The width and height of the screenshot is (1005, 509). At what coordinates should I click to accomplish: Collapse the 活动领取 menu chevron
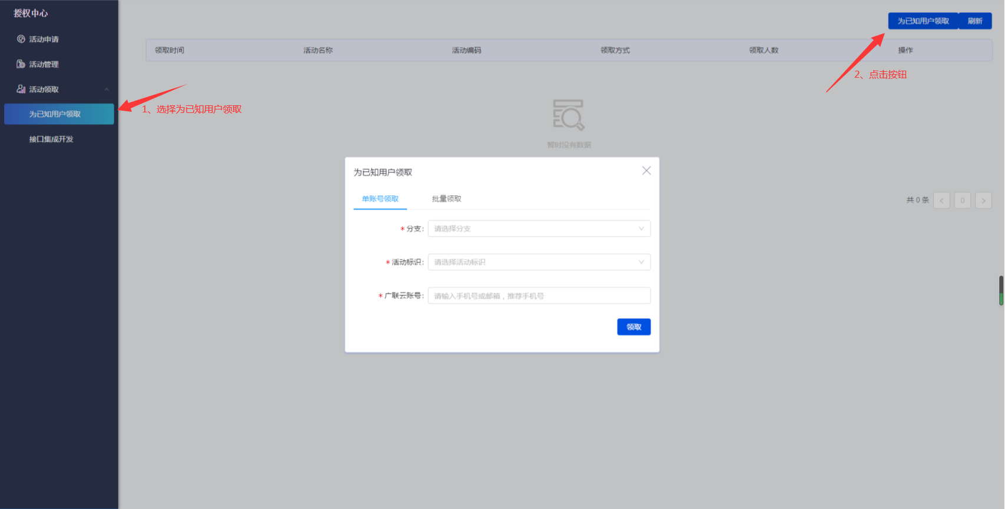(x=107, y=89)
